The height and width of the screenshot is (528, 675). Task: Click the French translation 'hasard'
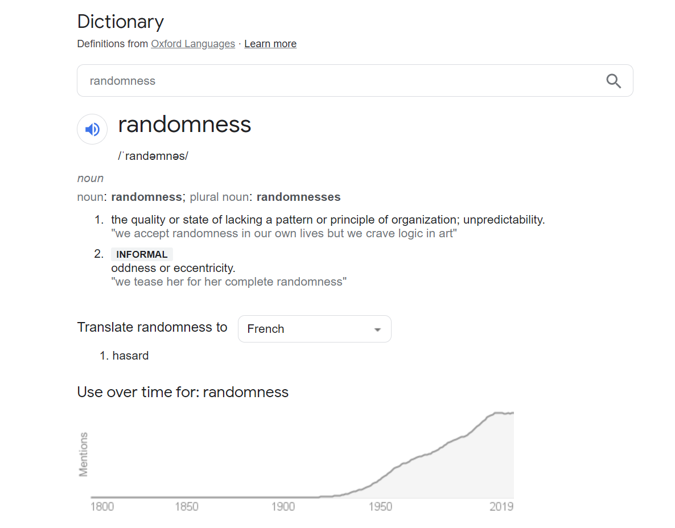(130, 356)
